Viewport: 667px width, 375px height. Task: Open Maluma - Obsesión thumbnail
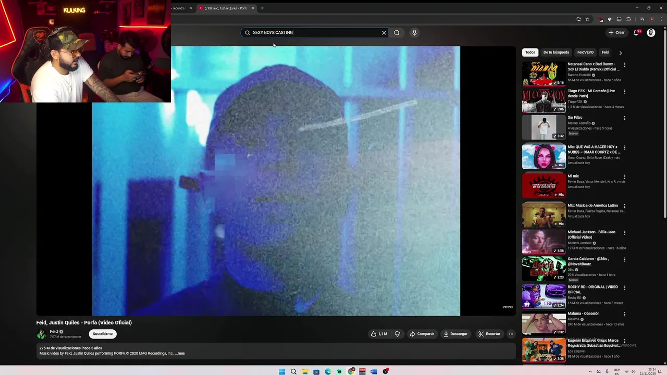coord(544,323)
